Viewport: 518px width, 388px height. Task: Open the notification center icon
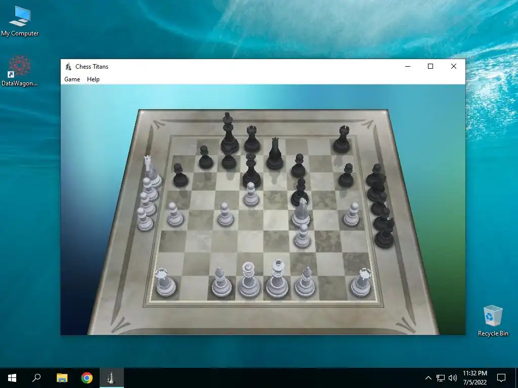[x=501, y=378]
